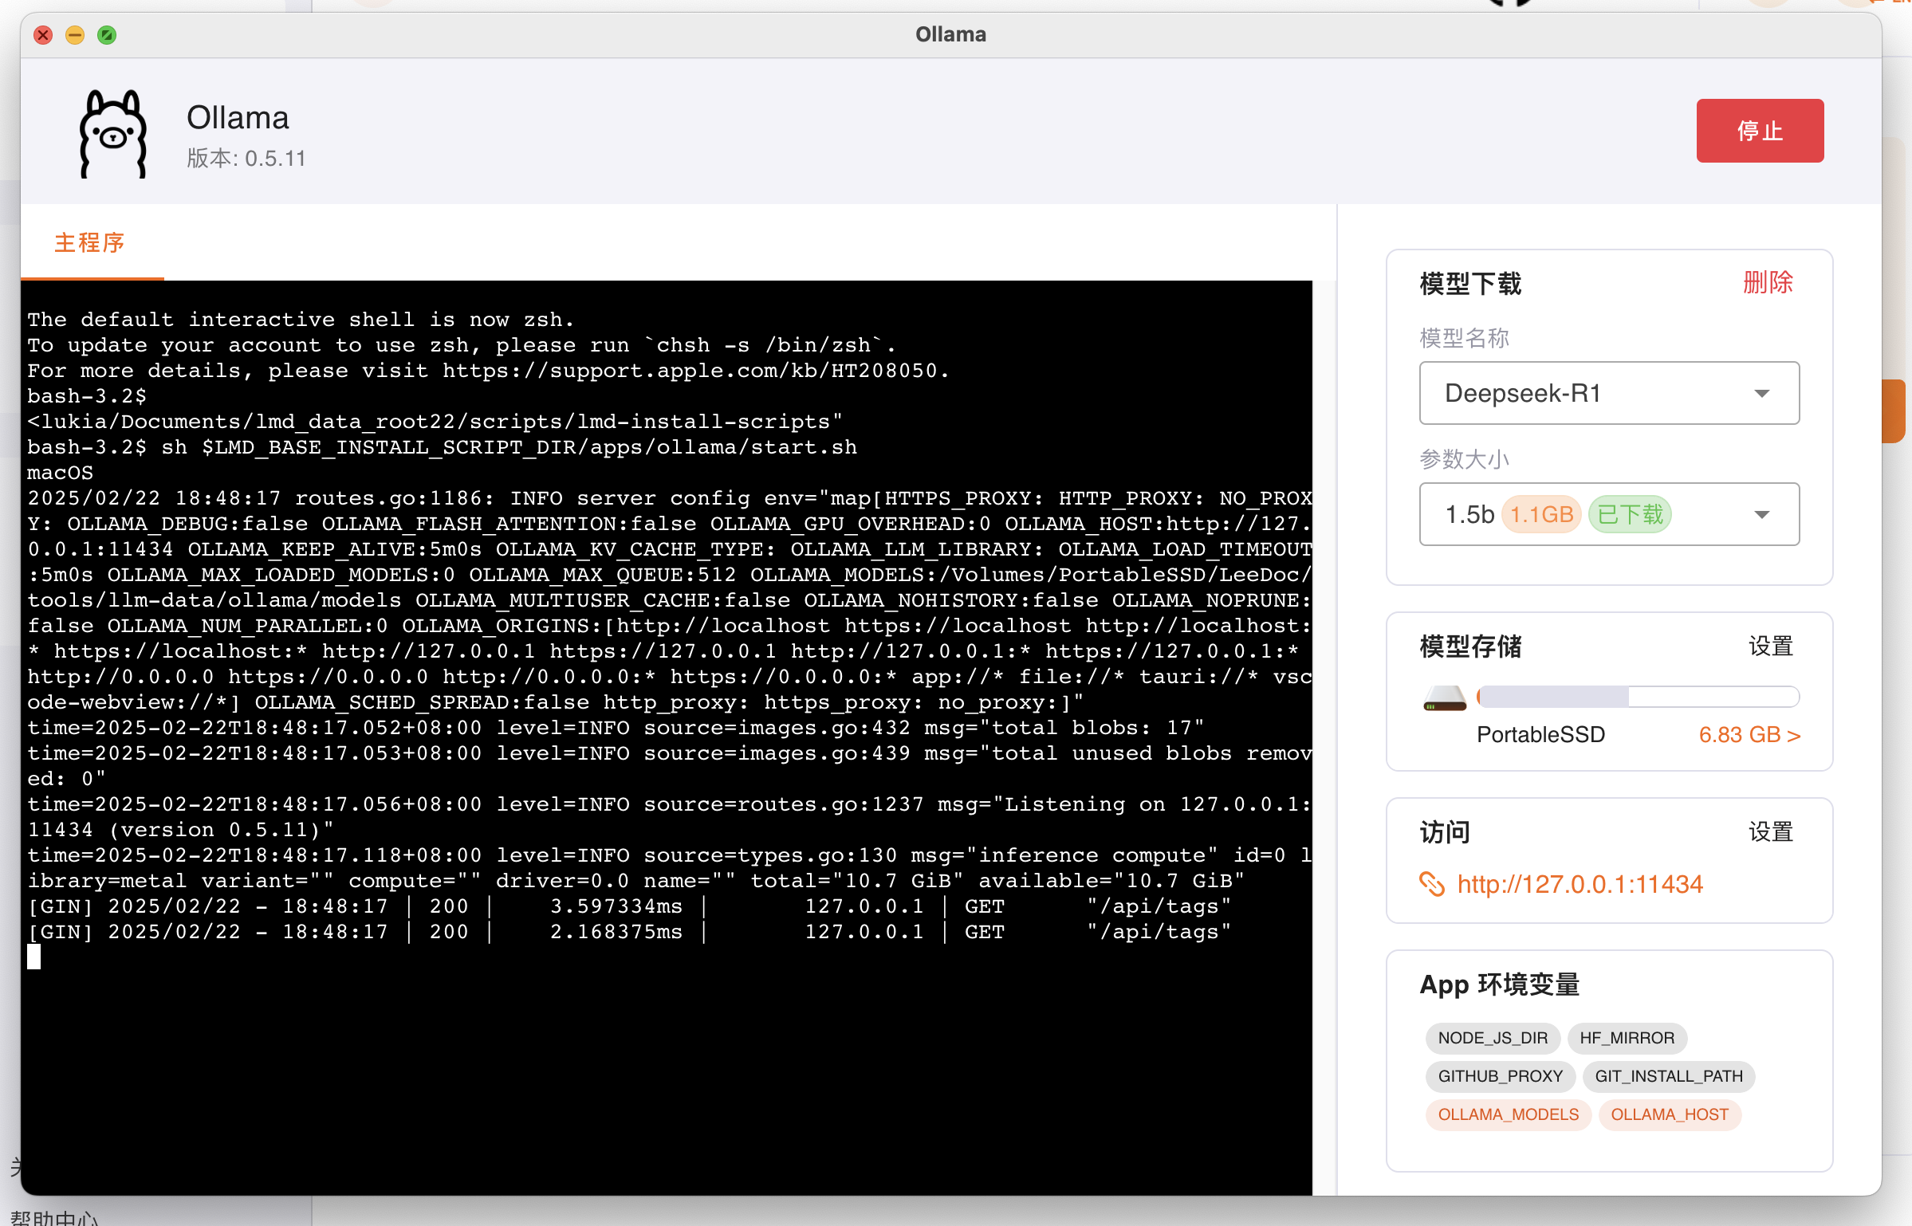Open 设置 for 访问
The height and width of the screenshot is (1226, 1912).
point(1771,832)
